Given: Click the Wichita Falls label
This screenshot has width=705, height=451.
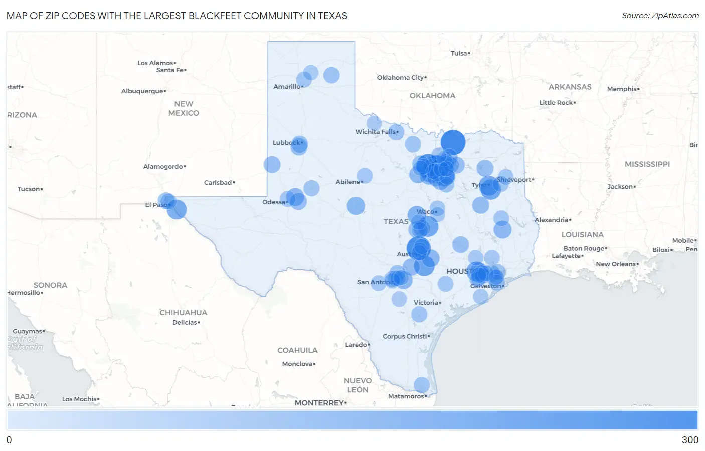Looking at the screenshot, I should (x=376, y=132).
